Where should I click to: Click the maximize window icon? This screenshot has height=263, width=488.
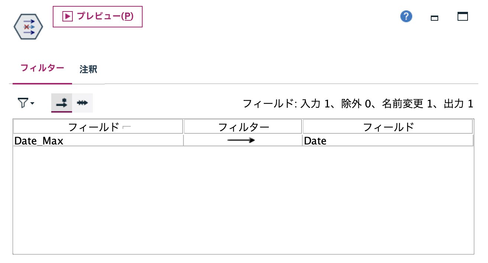[x=463, y=17]
